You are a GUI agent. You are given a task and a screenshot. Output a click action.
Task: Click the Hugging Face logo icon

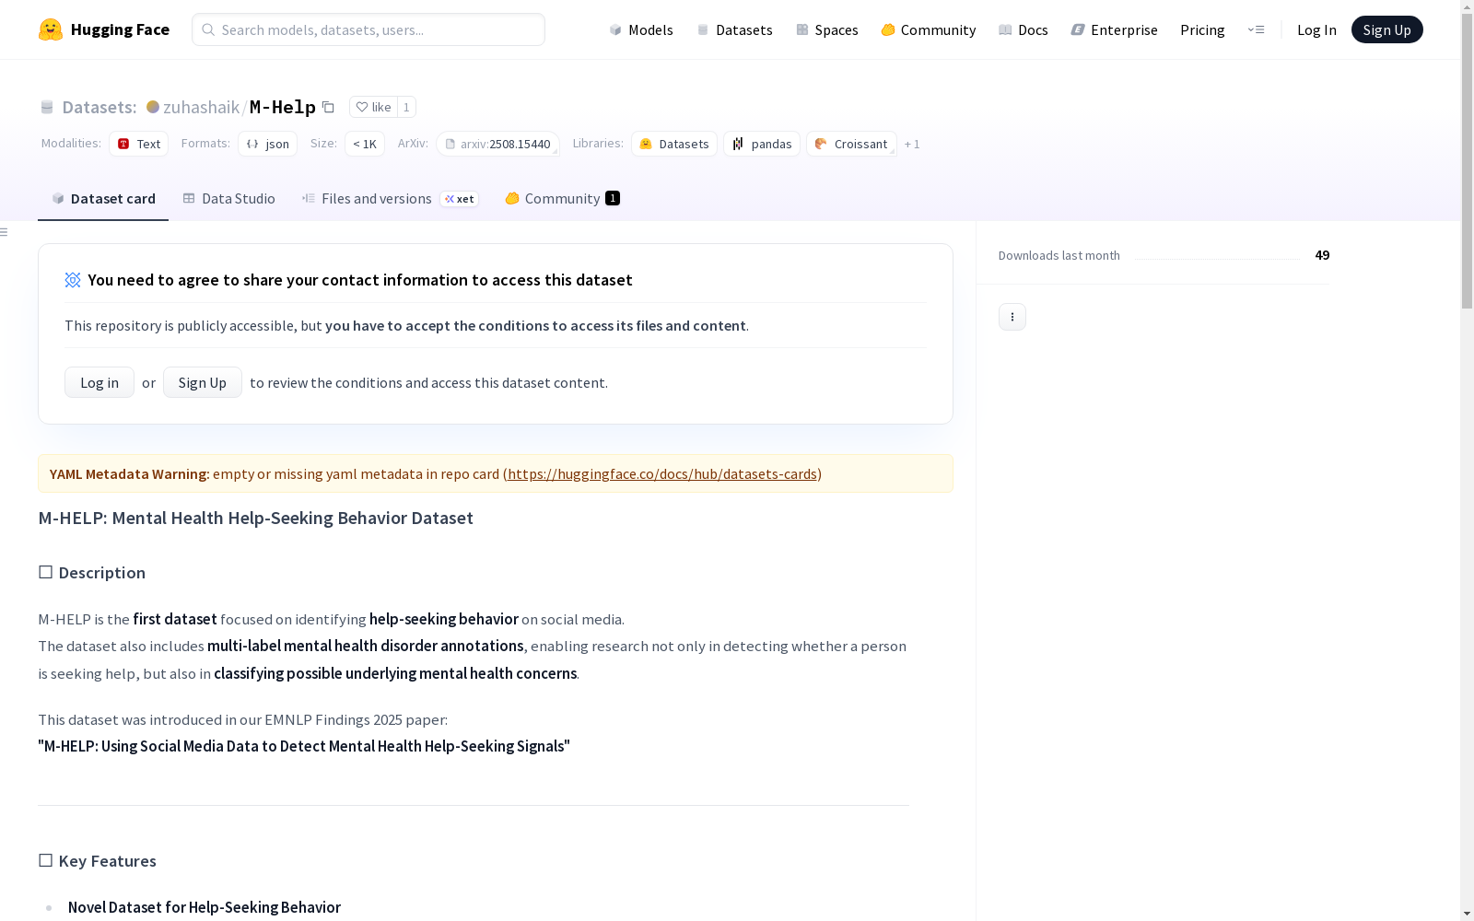(51, 29)
